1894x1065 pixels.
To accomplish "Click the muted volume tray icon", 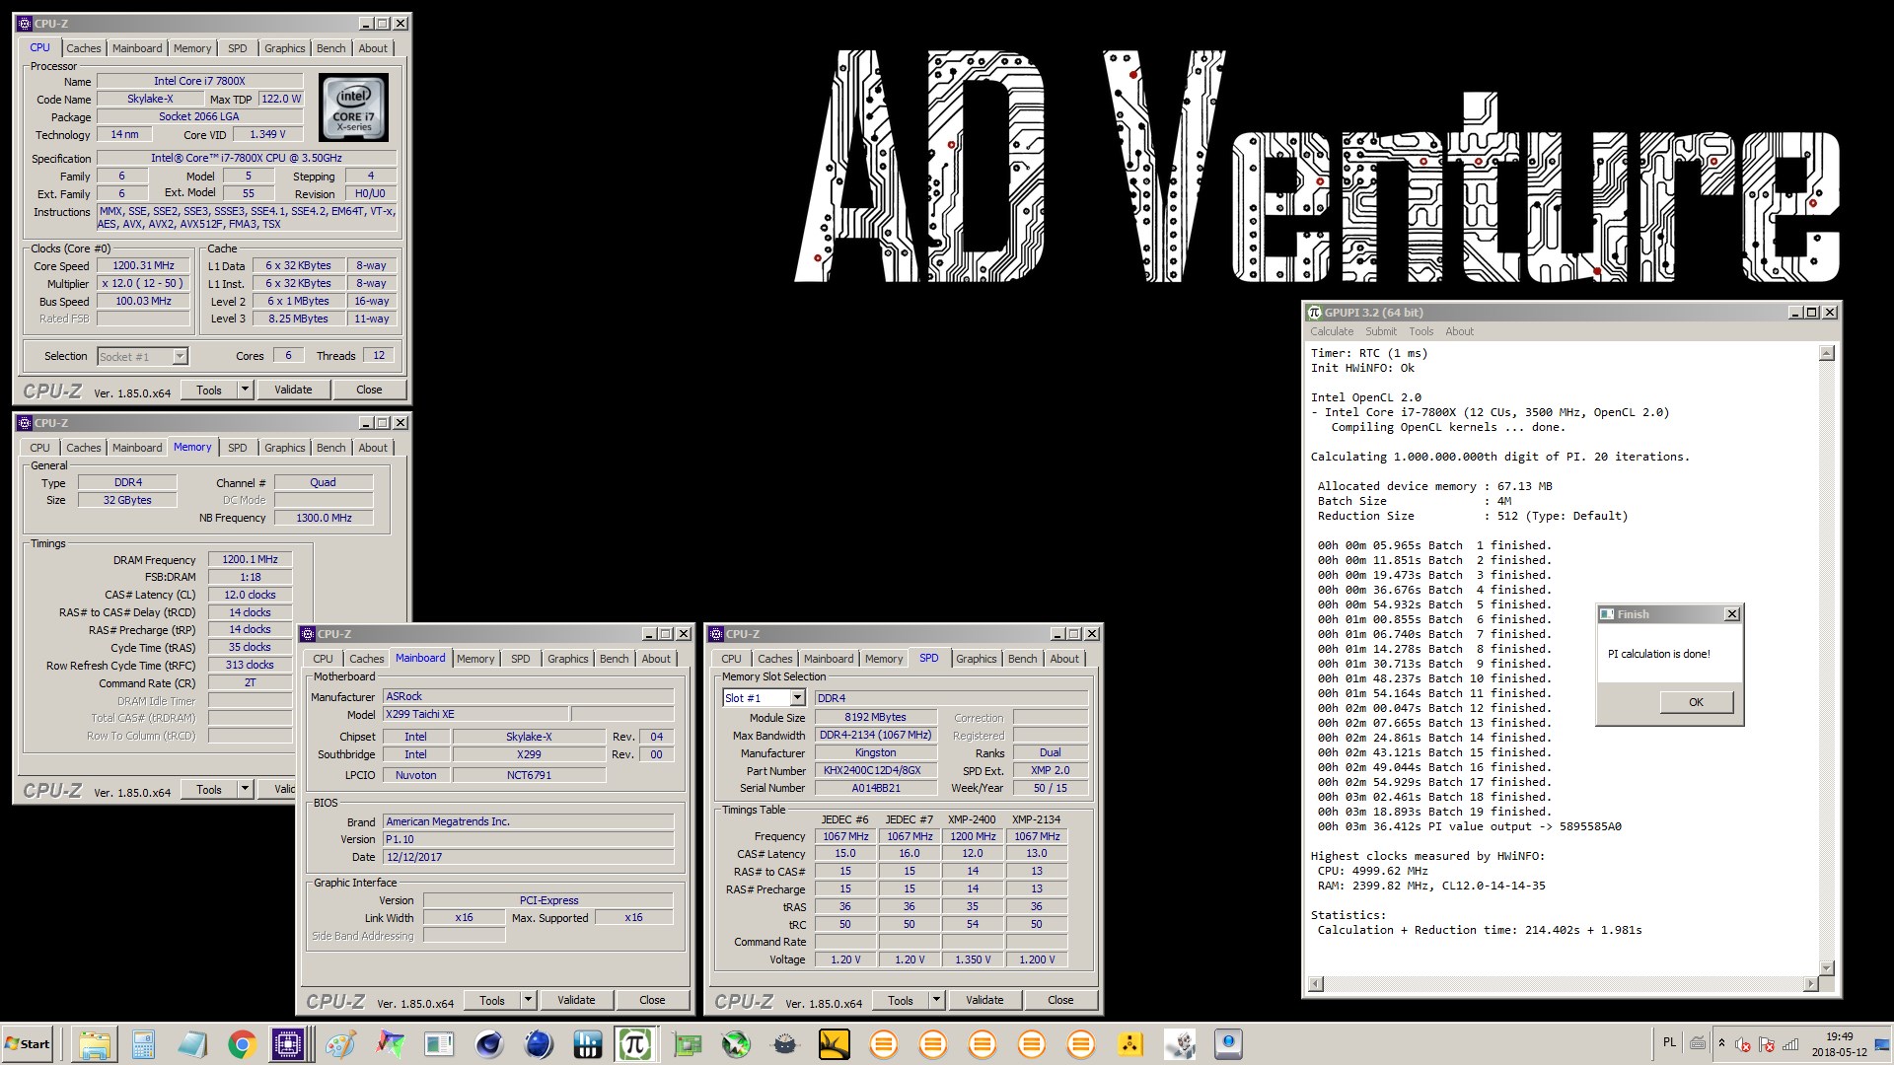I will click(x=1743, y=1044).
